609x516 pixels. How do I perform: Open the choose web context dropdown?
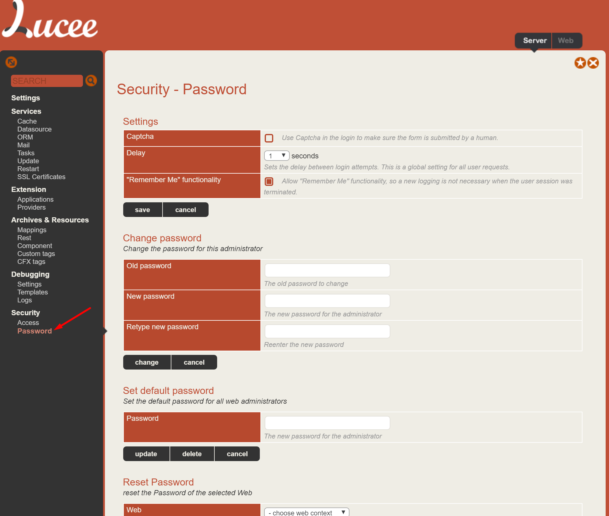(x=306, y=512)
